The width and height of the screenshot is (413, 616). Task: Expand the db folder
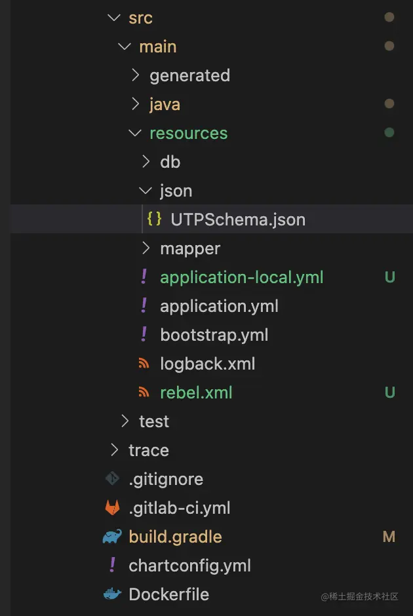170,162
